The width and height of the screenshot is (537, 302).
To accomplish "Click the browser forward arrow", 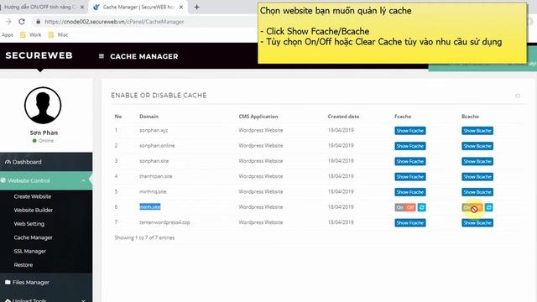I will point(8,22).
